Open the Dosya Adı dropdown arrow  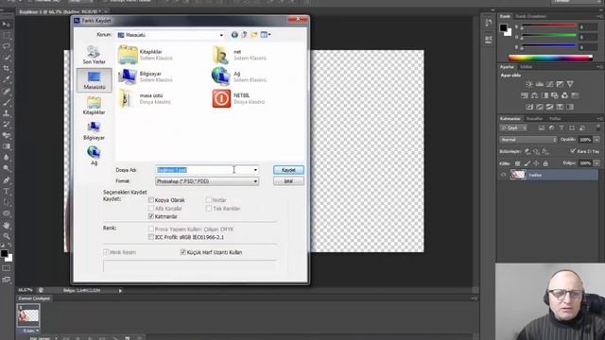pos(255,170)
